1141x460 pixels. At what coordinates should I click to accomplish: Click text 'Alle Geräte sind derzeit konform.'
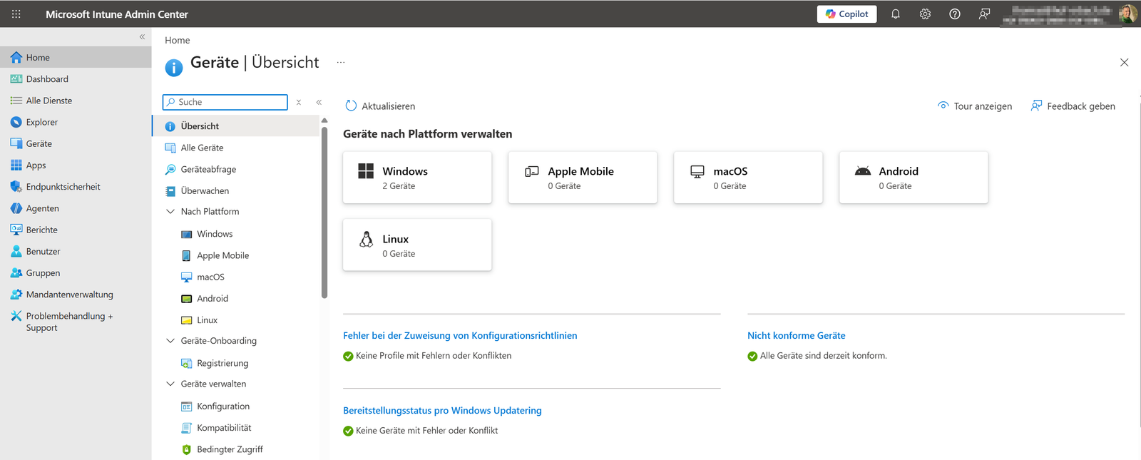point(824,355)
